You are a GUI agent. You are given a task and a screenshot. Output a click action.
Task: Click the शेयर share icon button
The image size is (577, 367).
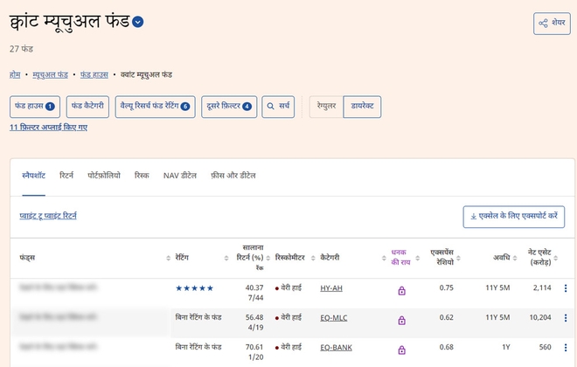[x=551, y=24]
